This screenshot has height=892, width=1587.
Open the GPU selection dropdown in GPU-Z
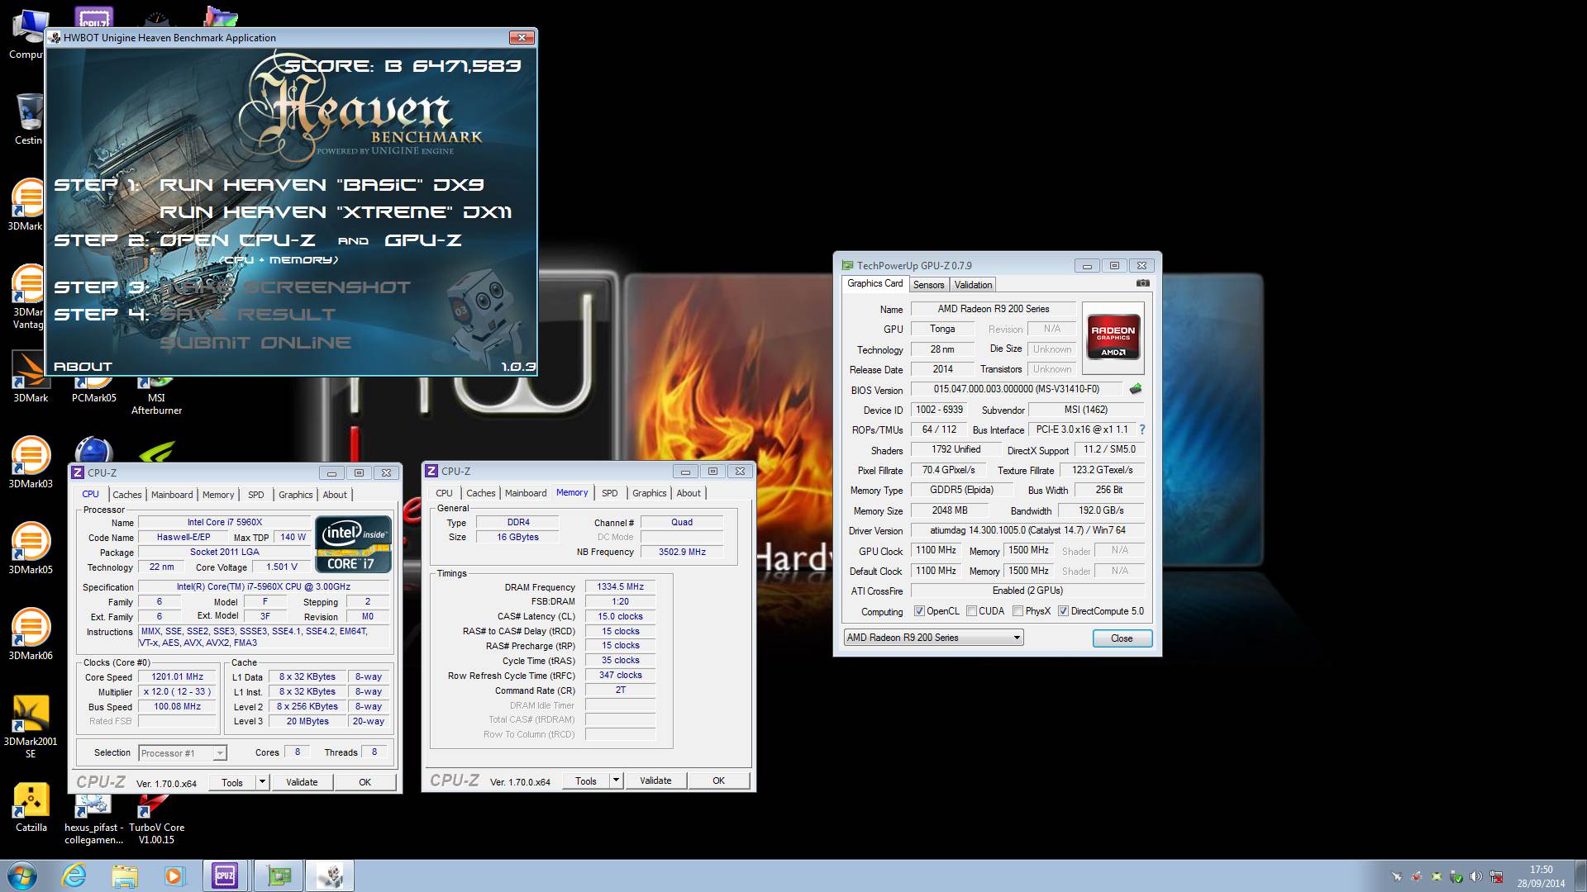(933, 638)
